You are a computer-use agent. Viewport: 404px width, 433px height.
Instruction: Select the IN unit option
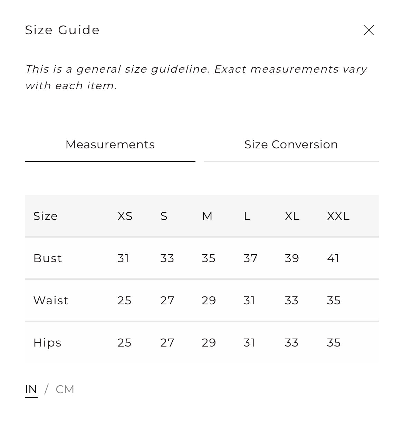[31, 390]
